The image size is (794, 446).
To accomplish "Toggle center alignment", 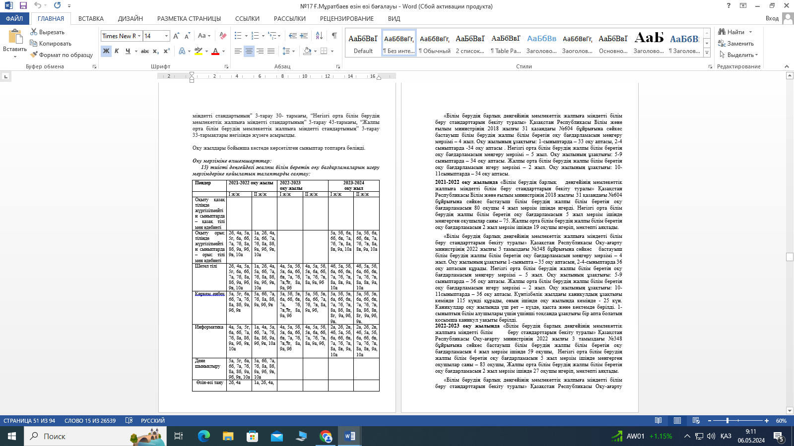I will tap(249, 51).
